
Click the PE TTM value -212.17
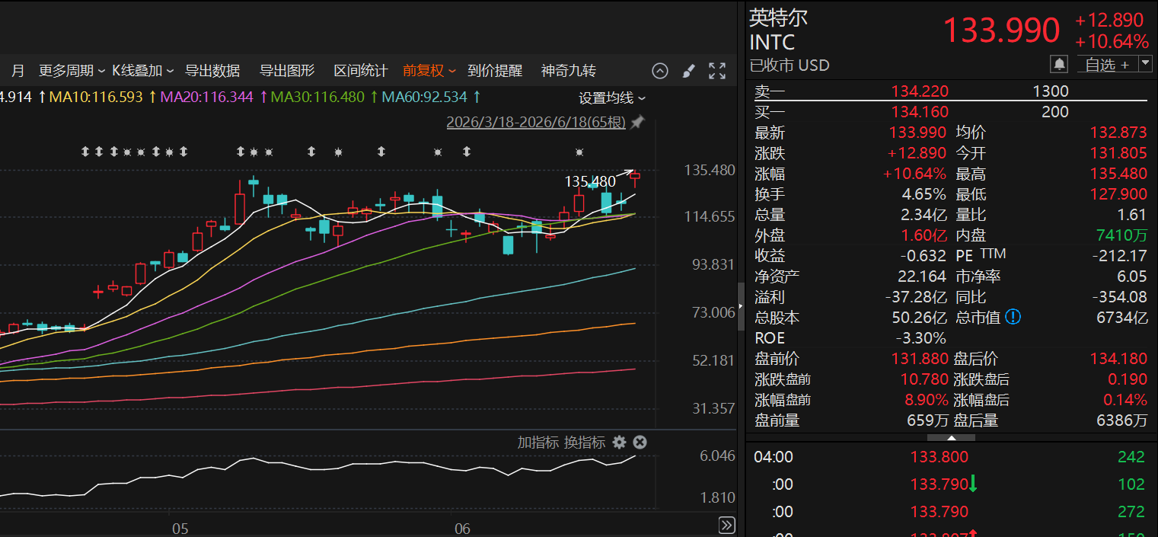tap(1120, 256)
